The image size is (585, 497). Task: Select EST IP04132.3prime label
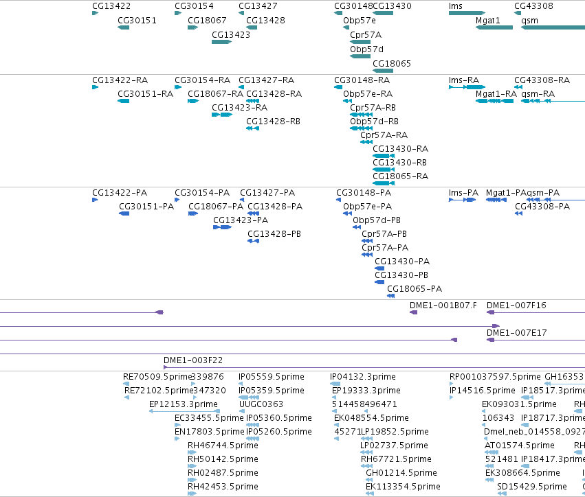(363, 377)
